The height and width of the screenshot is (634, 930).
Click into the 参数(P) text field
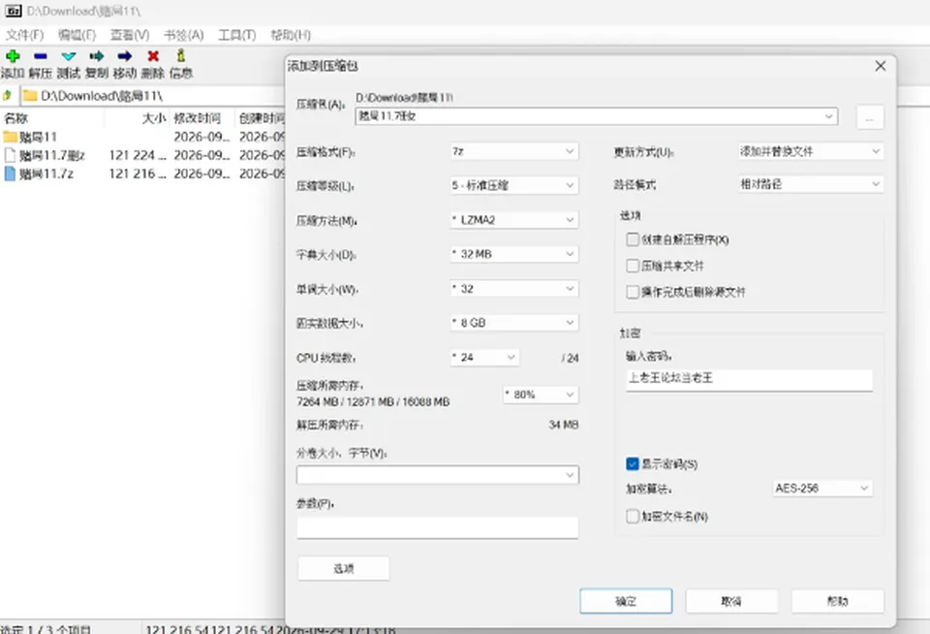click(x=438, y=527)
